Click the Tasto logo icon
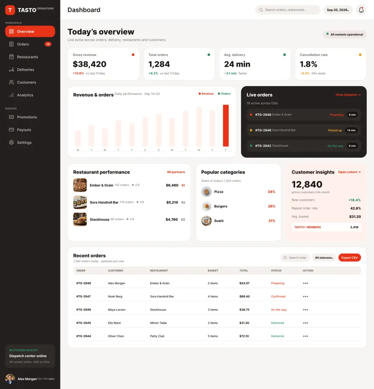 [x=10, y=10]
